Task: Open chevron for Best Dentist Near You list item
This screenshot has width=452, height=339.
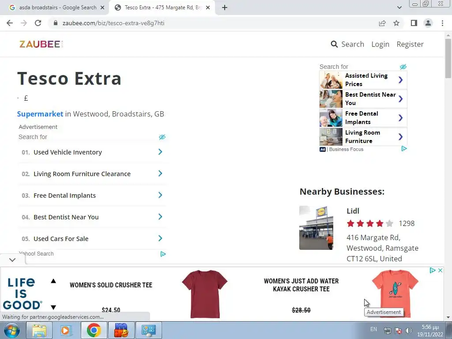Action: pyautogui.click(x=160, y=217)
